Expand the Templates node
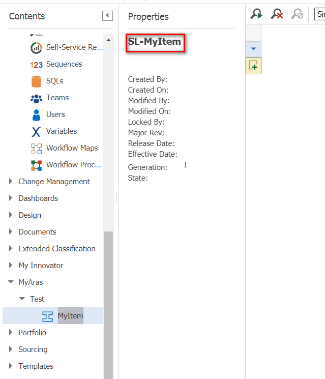This screenshot has height=379, width=325. 10,366
